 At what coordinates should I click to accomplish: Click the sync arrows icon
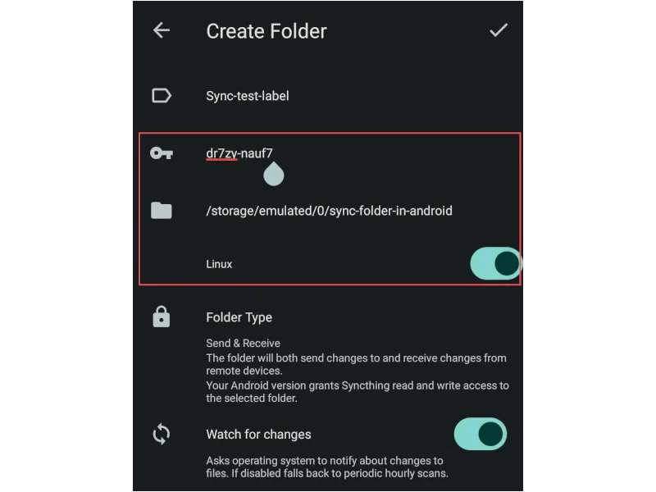pyautogui.click(x=161, y=434)
